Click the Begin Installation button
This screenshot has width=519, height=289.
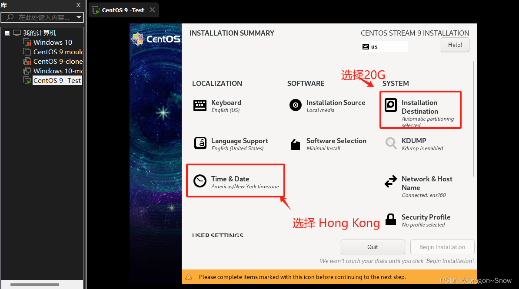442,247
